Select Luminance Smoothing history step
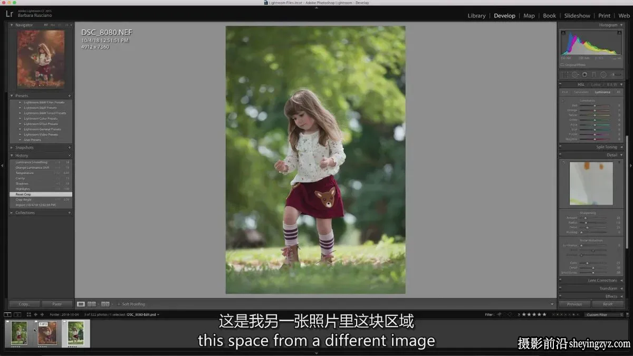The image size is (633, 356). click(41, 162)
